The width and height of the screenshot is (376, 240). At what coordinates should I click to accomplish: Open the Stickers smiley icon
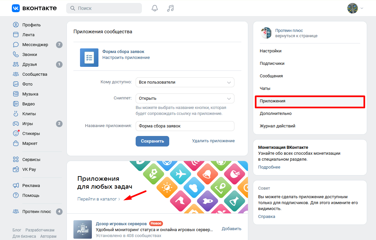pos(16,134)
